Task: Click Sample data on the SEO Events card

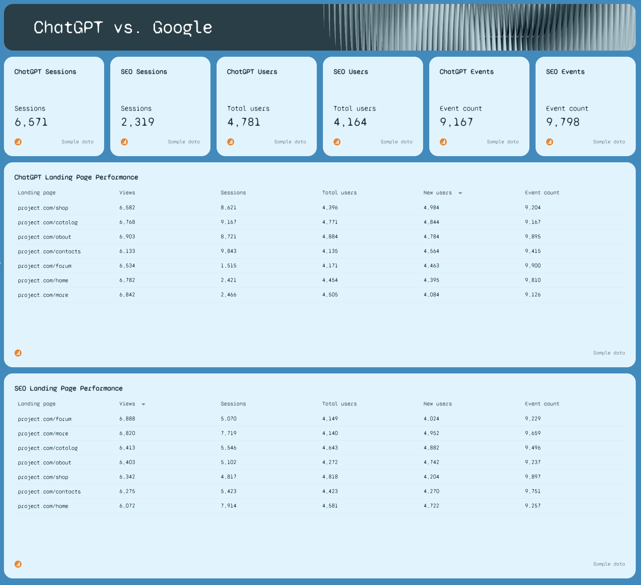Action: (x=609, y=142)
